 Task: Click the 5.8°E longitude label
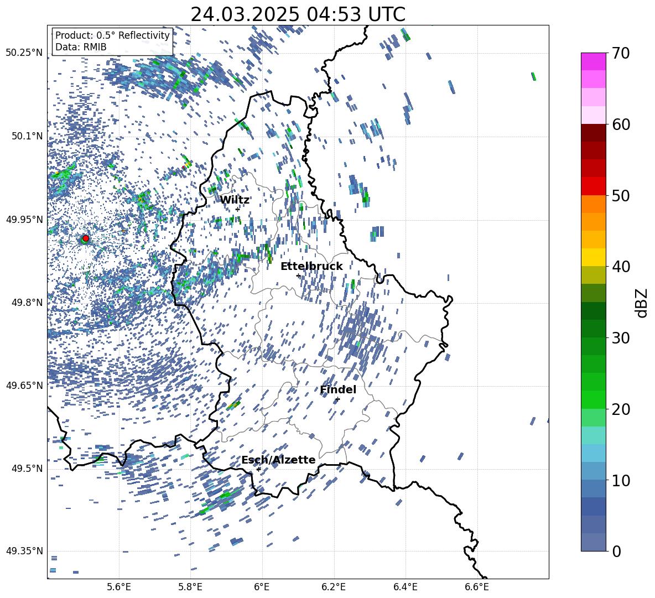(x=190, y=587)
